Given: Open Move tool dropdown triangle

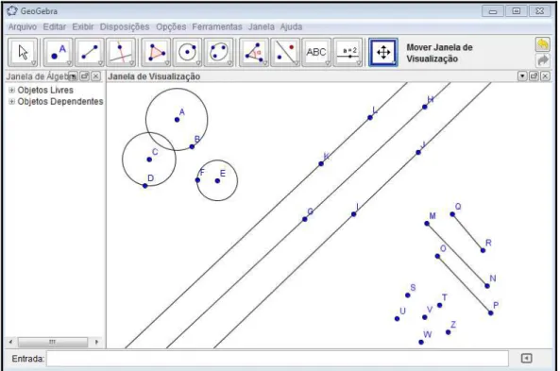Looking at the screenshot, I should click(34, 63).
